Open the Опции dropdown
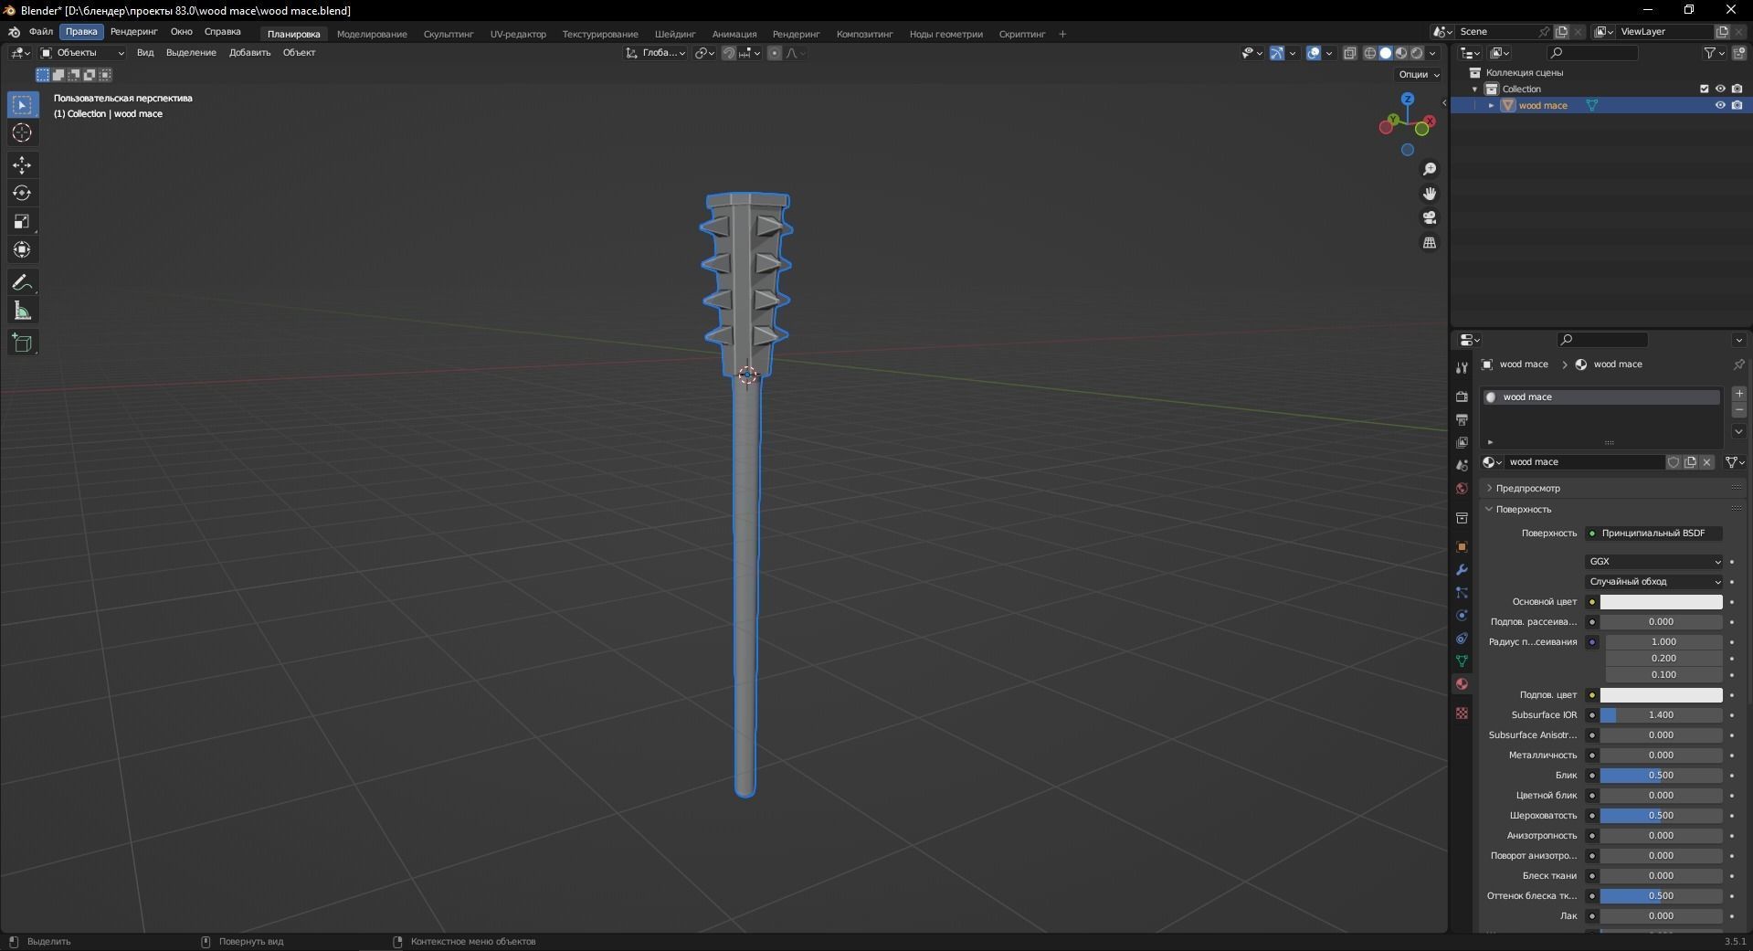Screen dimensions: 1753x951 coord(1419,74)
